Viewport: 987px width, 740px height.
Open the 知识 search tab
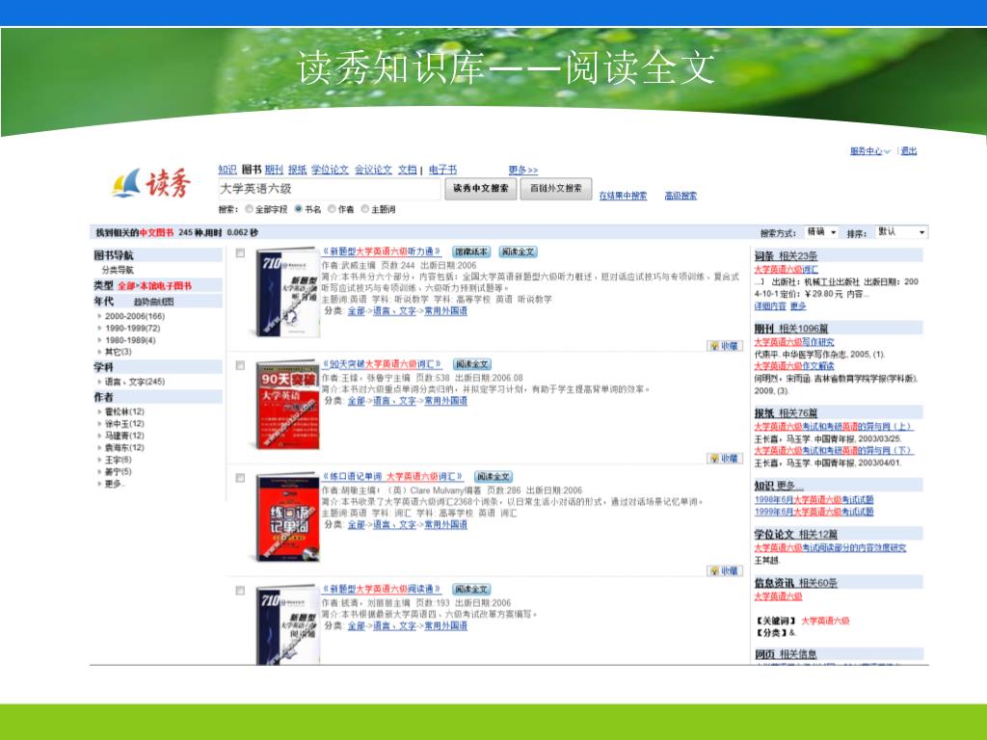point(227,170)
